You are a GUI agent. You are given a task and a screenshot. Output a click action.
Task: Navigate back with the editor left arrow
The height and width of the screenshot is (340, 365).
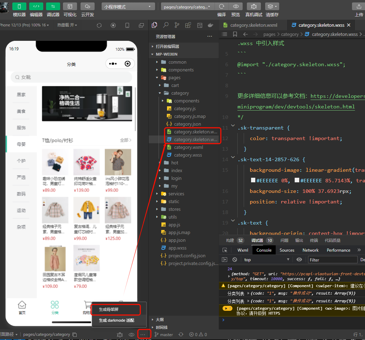pyautogui.click(x=245, y=34)
